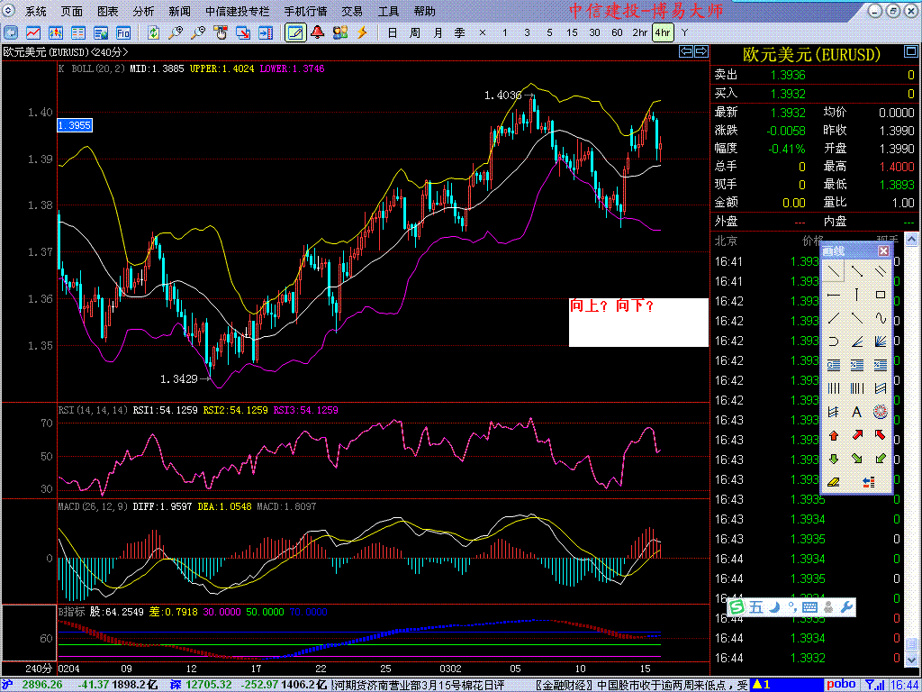Select the eraser tool in drawing palette
922x692 pixels.
(x=834, y=482)
